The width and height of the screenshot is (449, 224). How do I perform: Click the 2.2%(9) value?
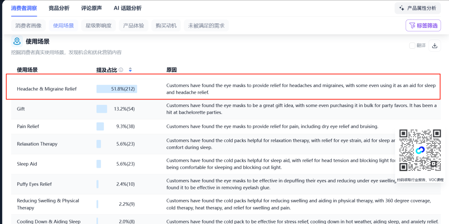pos(127,204)
